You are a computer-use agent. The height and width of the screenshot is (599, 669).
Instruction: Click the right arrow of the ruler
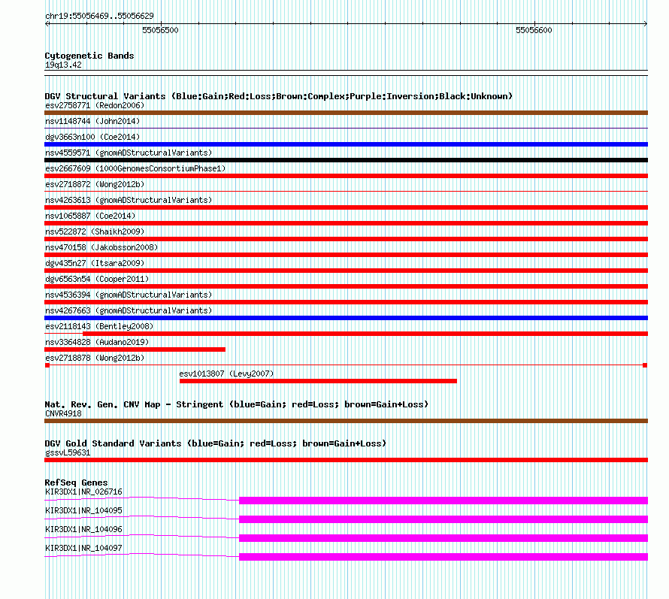646,24
